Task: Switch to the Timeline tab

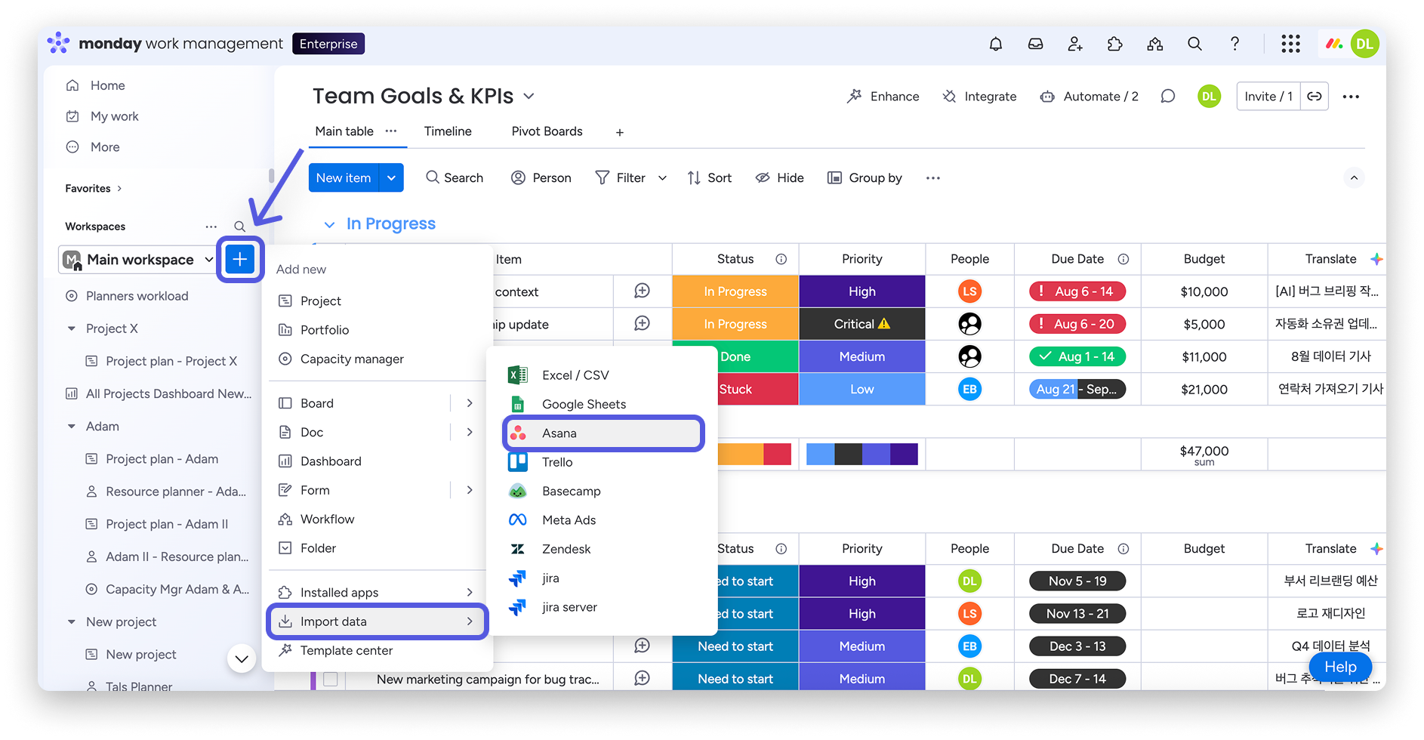Action: [x=448, y=131]
